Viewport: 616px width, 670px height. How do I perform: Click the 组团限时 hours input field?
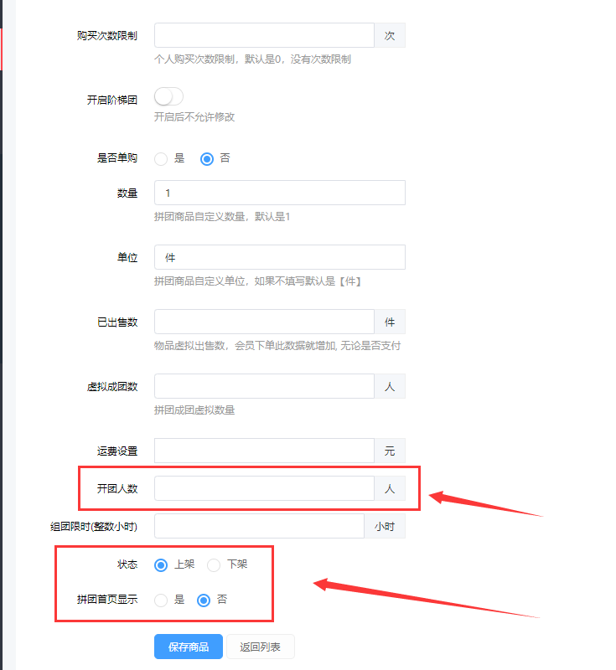pos(259,526)
